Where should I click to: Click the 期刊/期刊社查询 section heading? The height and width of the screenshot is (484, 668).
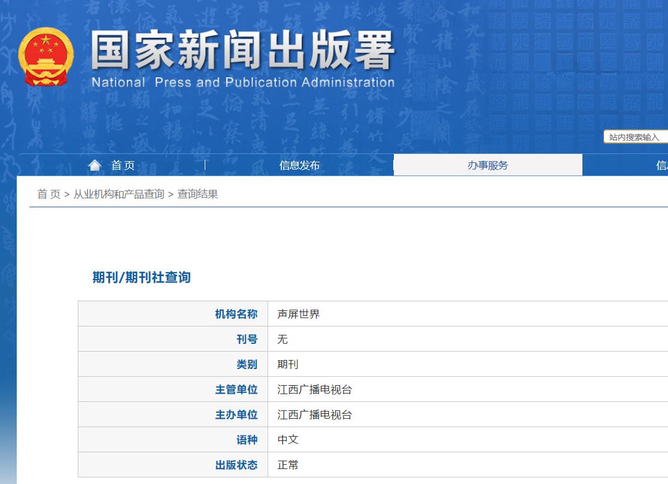(x=141, y=277)
